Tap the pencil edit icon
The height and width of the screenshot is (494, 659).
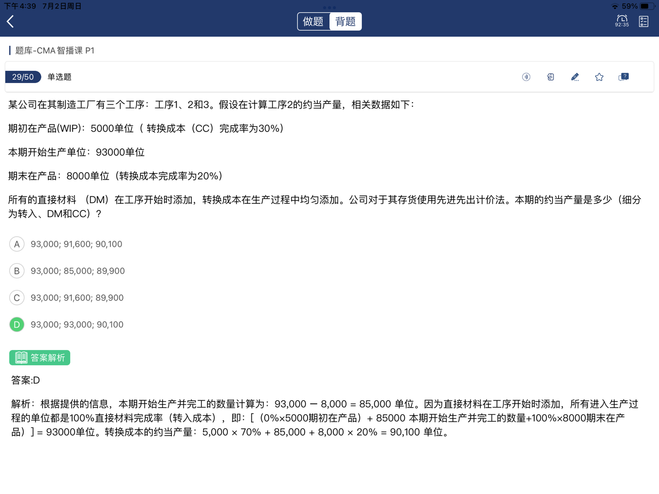(x=575, y=77)
